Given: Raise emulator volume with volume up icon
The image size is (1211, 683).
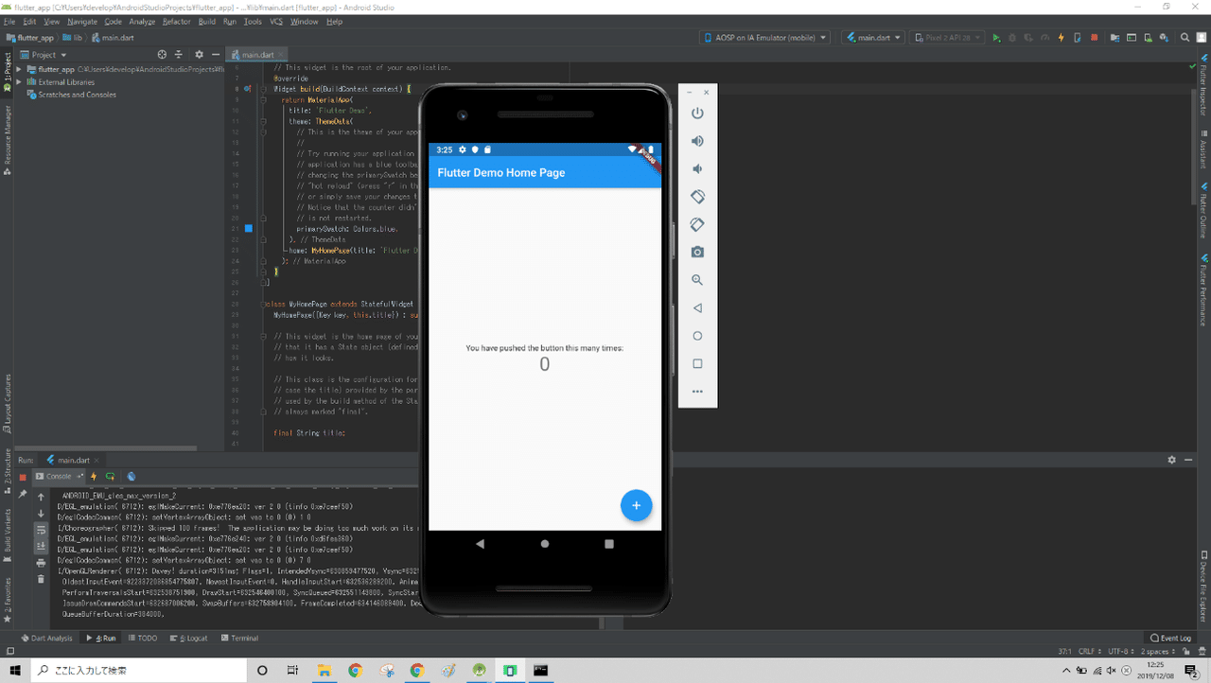Looking at the screenshot, I should (x=697, y=141).
